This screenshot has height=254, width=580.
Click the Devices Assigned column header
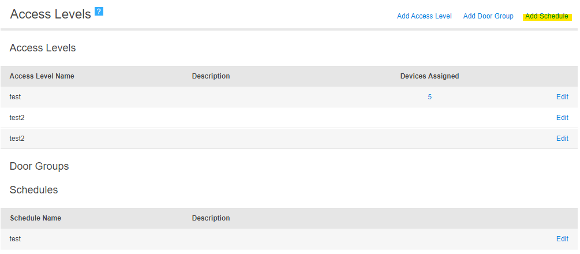pos(429,76)
